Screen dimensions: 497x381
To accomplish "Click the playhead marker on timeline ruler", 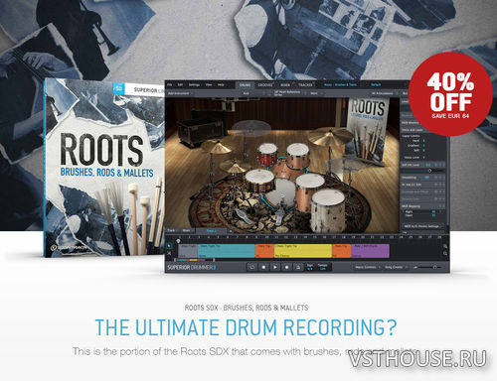I will click(179, 240).
